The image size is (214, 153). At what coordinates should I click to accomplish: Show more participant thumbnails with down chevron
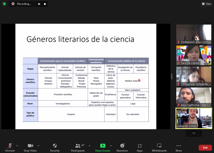(194, 133)
